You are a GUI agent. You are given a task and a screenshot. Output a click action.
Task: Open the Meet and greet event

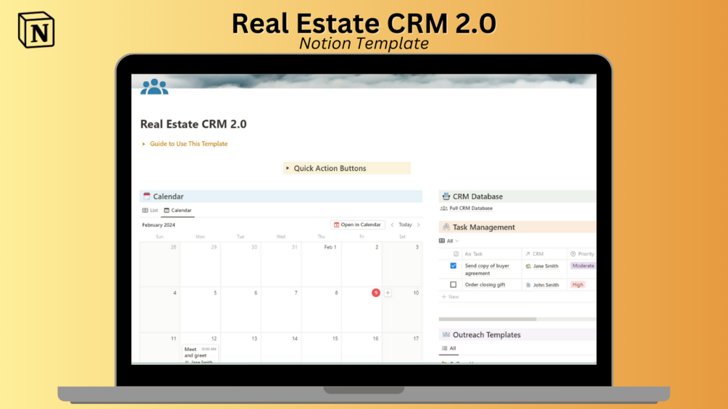pos(200,355)
